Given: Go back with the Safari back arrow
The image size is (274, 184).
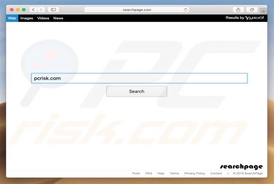Looking at the screenshot, I should pos(33,10).
